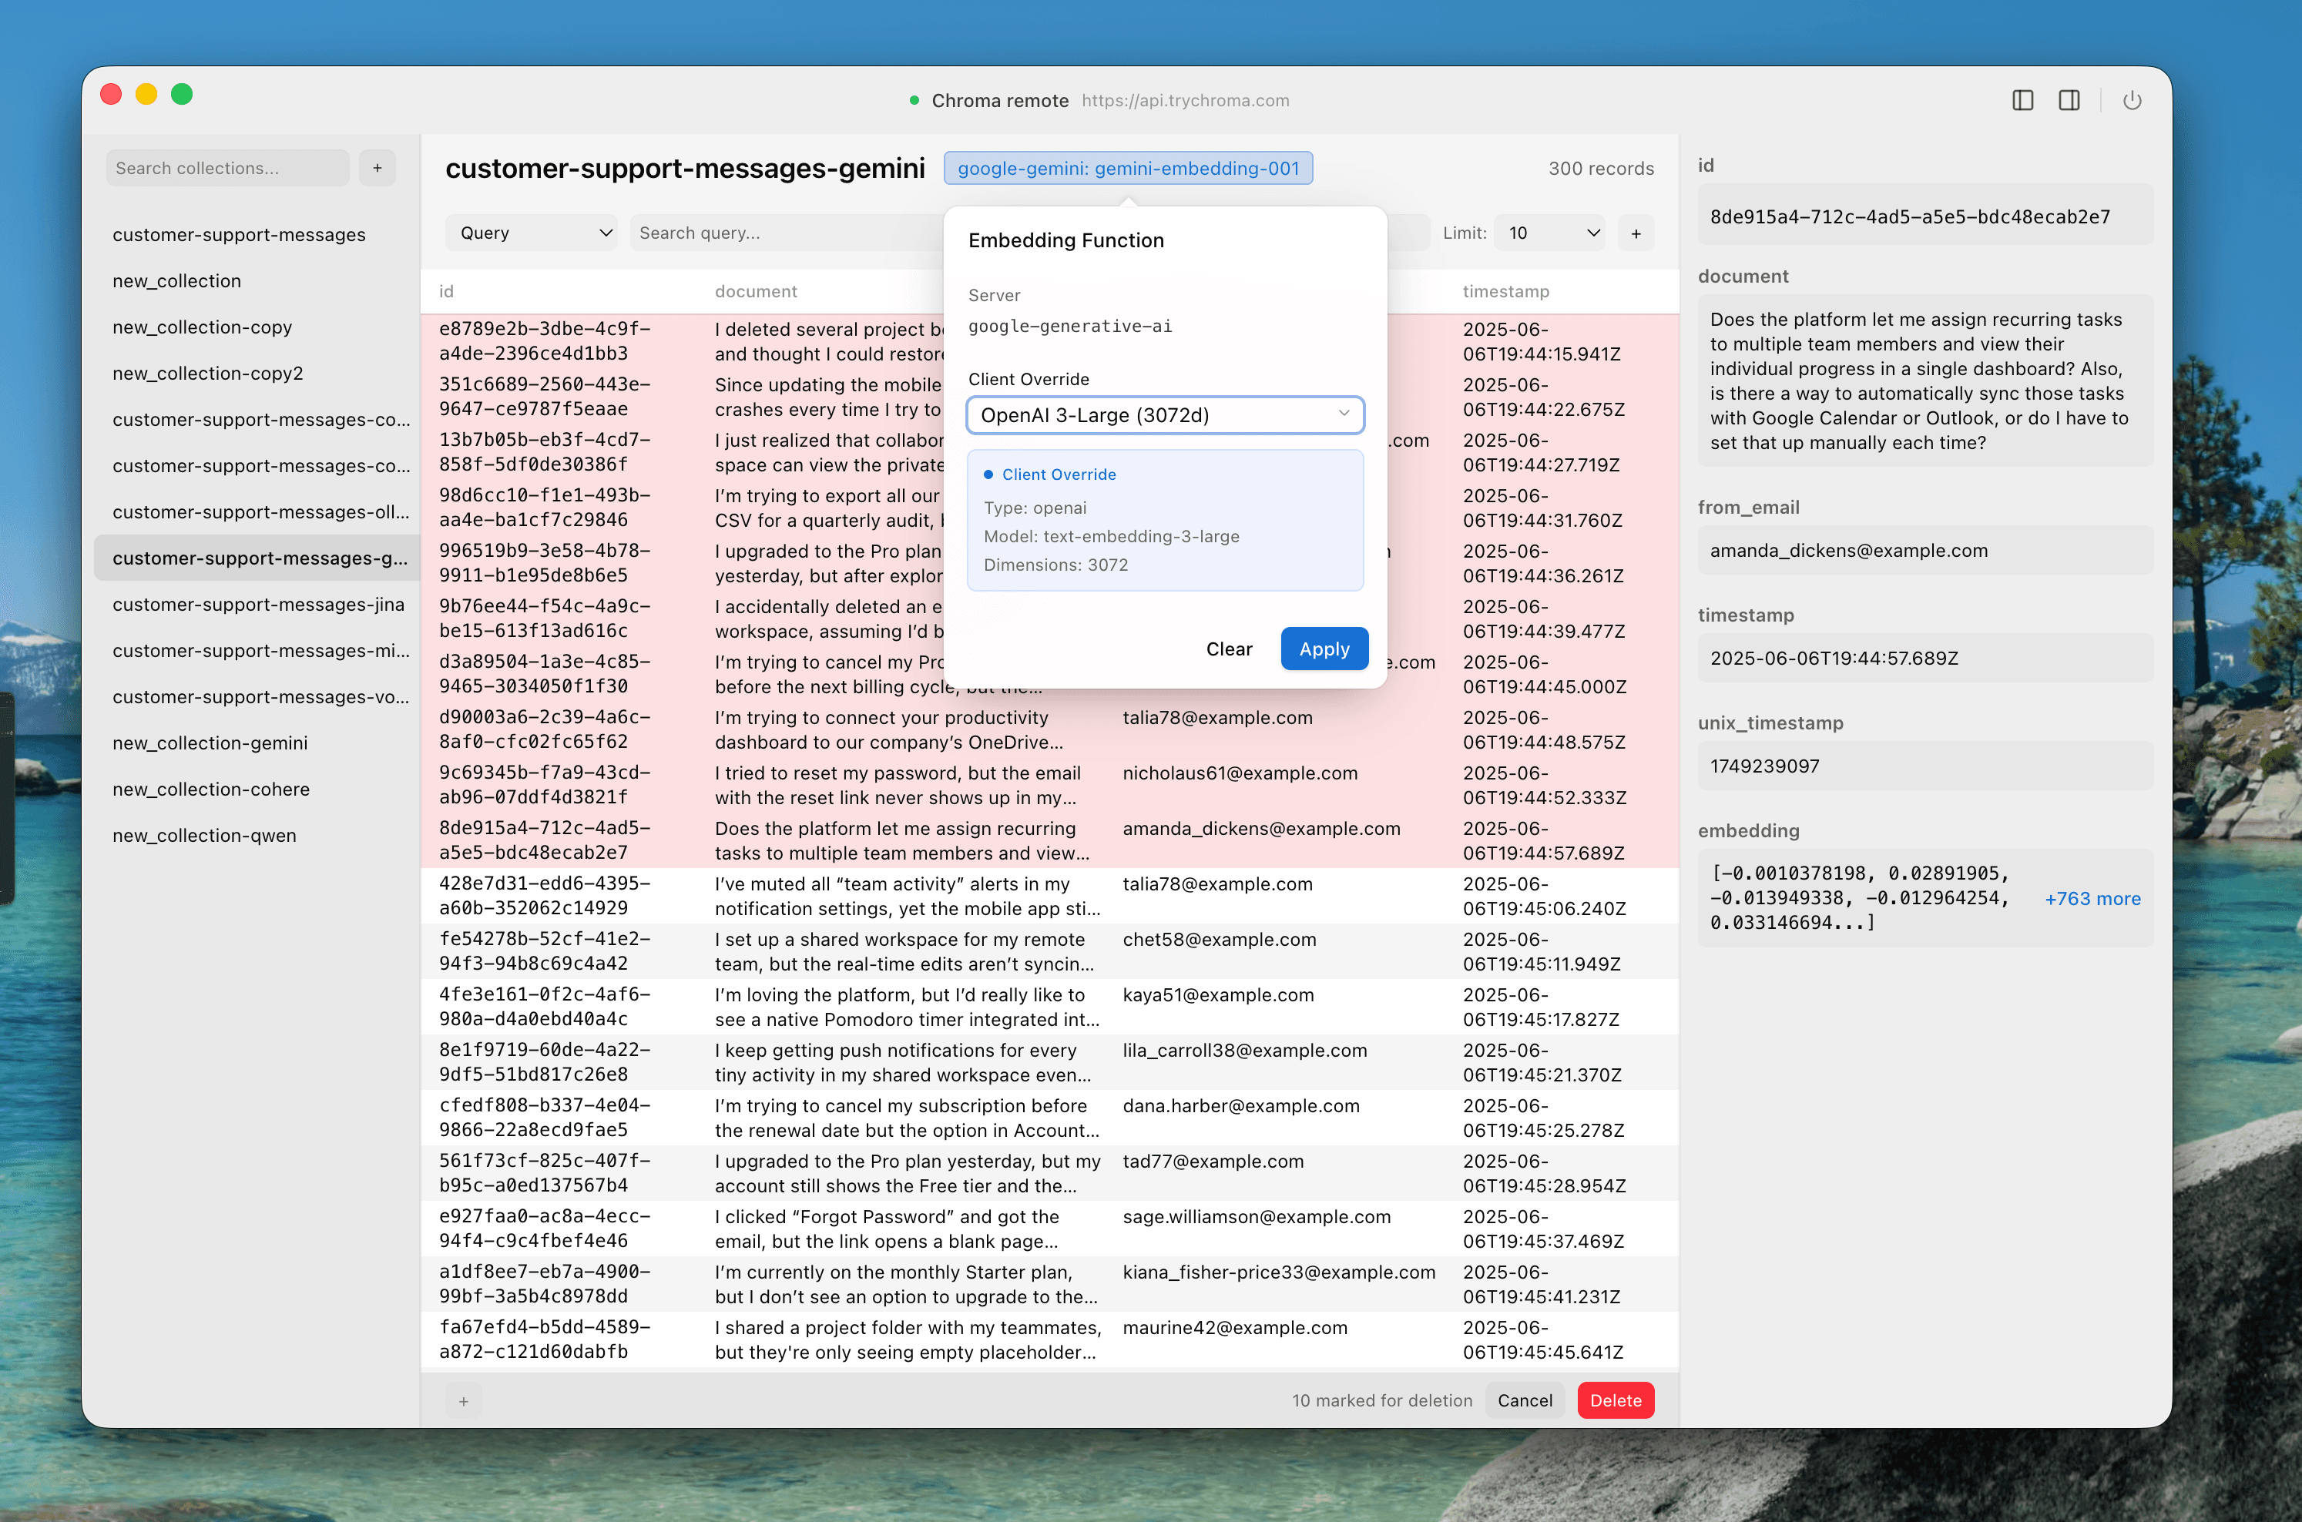The width and height of the screenshot is (2302, 1522).
Task: Click the plus icon next to Limit
Action: coord(1636,233)
